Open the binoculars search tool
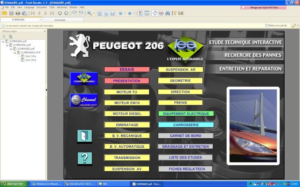Image resolution: width=300 pixels, height=187 pixels. (x=168, y=13)
